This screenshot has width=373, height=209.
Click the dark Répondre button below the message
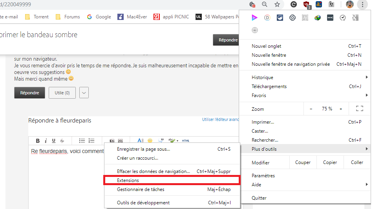point(30,93)
